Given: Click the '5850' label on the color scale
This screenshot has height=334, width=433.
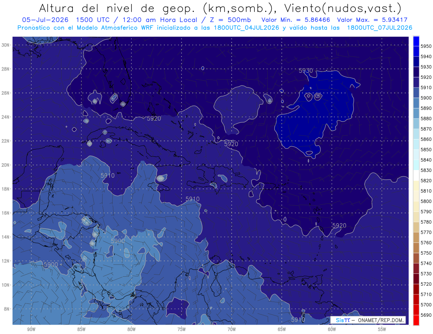Looking at the screenshot, I should (x=426, y=150).
